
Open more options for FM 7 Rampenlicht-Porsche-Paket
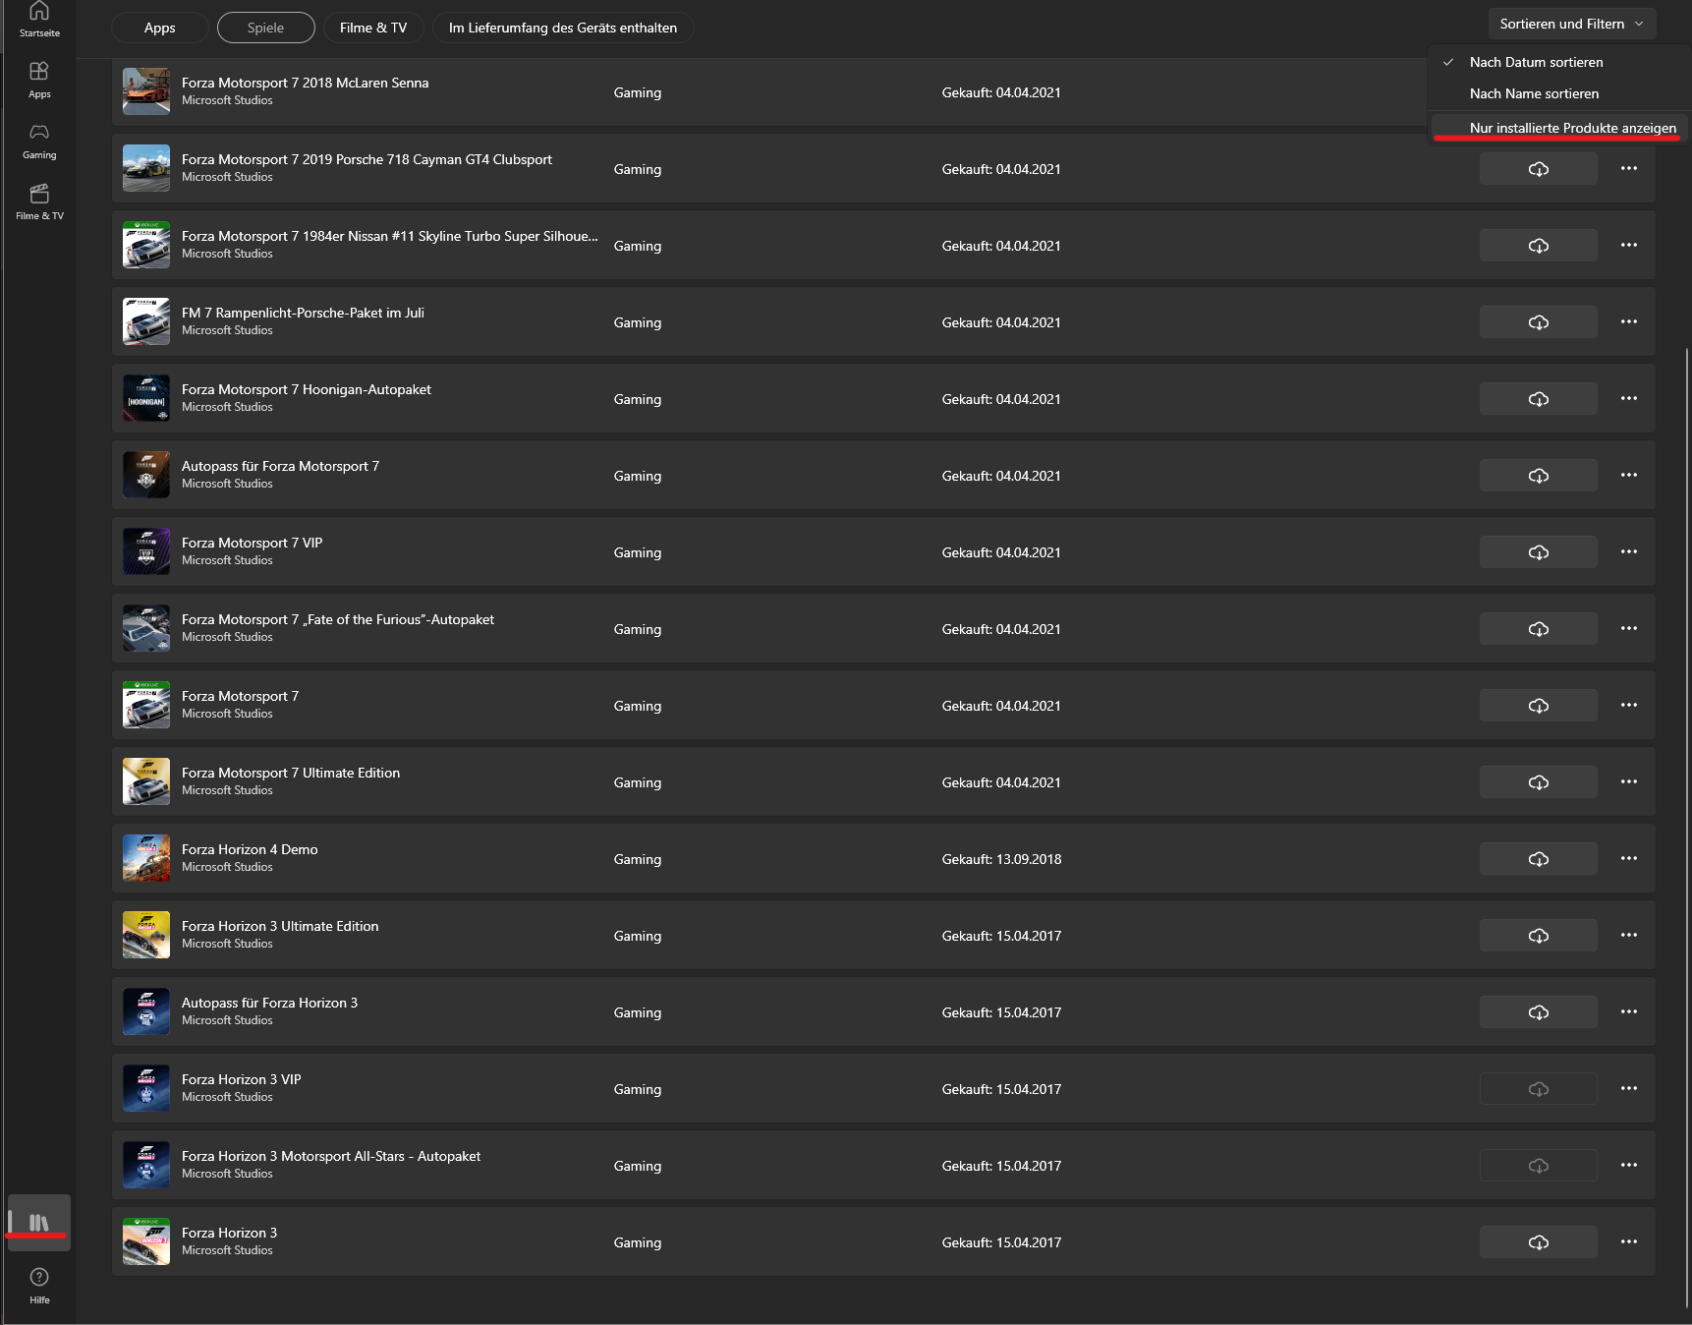click(x=1629, y=321)
